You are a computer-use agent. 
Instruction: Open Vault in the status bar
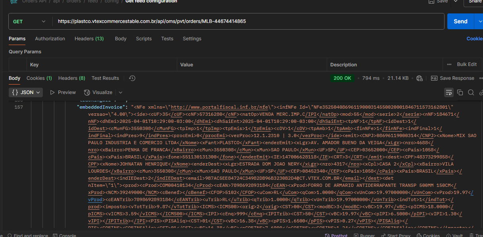point(454,235)
